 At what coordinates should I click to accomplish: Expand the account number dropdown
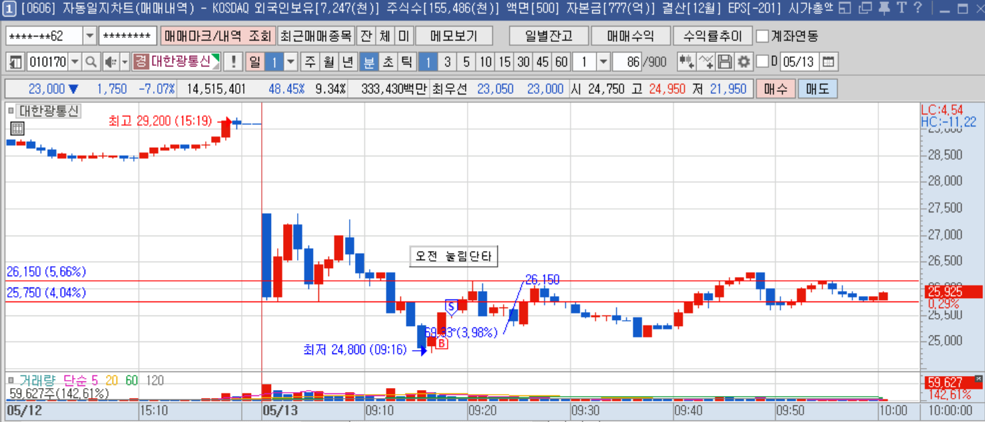90,36
